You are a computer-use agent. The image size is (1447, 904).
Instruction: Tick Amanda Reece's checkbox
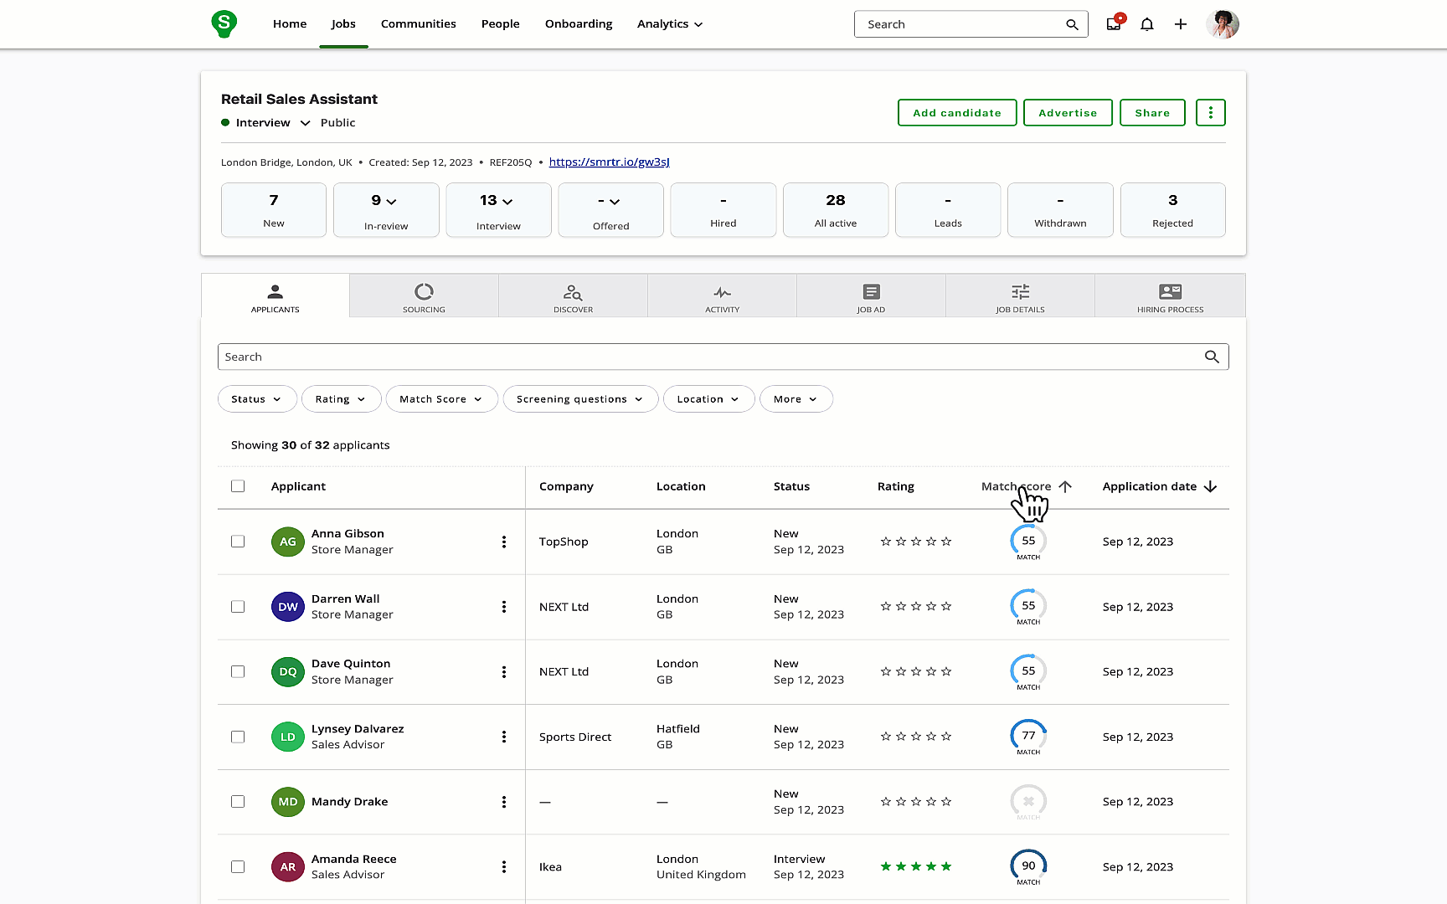pos(238,867)
